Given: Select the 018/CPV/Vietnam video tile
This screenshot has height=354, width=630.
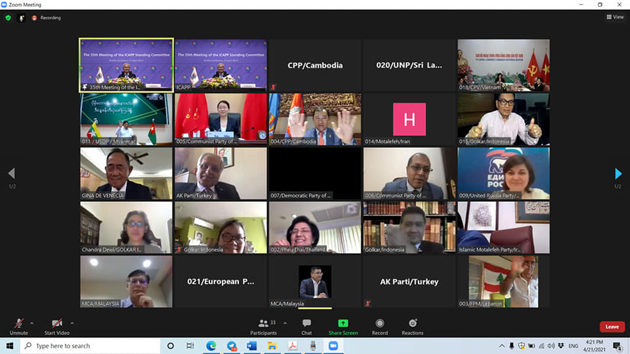Looking at the screenshot, I should point(503,65).
